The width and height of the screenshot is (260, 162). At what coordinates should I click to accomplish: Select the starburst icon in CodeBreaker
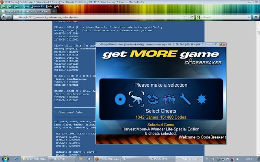pyautogui.click(x=201, y=99)
